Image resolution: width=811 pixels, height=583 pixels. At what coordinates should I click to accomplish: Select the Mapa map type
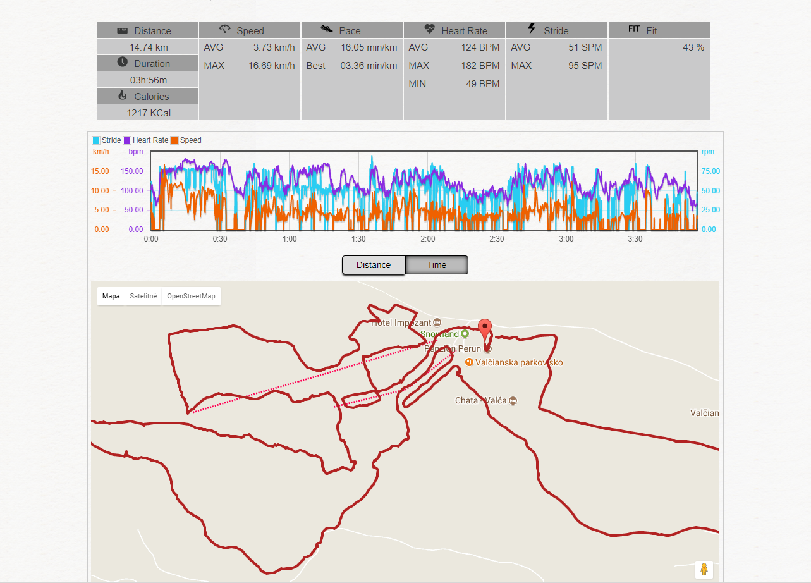[x=111, y=296]
